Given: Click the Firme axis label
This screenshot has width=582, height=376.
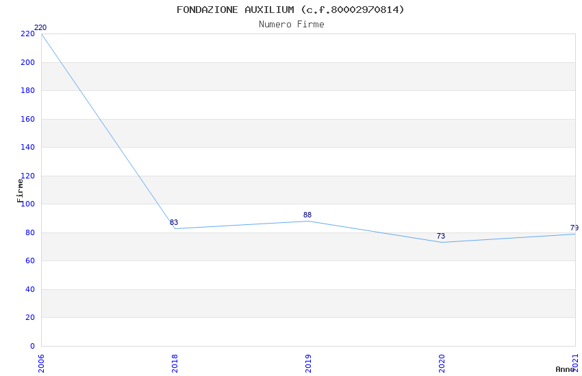Looking at the screenshot, I should click(20, 191).
